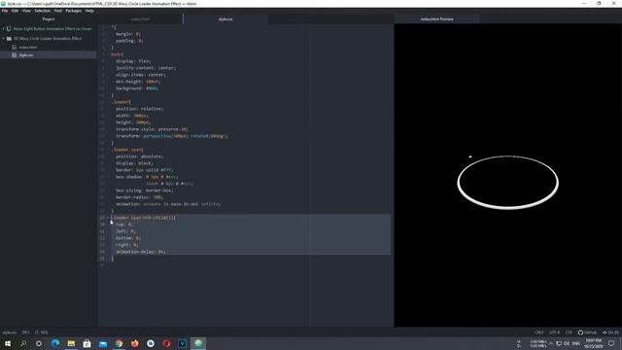Open the volume control in system tray
The height and width of the screenshot is (350, 622).
click(x=567, y=343)
